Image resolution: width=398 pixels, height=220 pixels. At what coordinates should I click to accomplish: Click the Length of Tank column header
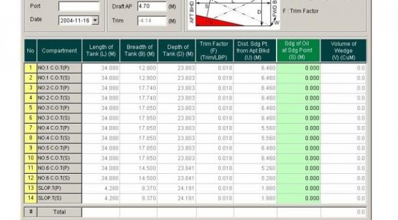click(x=101, y=50)
